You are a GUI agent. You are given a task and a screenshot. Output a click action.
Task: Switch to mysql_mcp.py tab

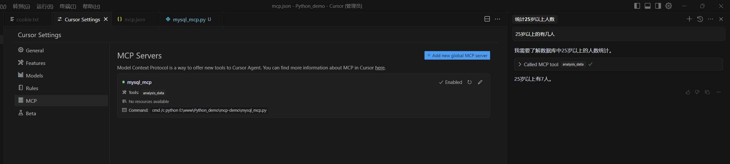[191, 19]
